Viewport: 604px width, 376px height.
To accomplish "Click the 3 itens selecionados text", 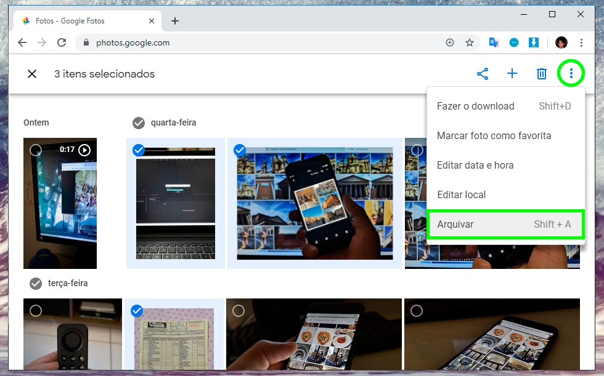I will 104,74.
